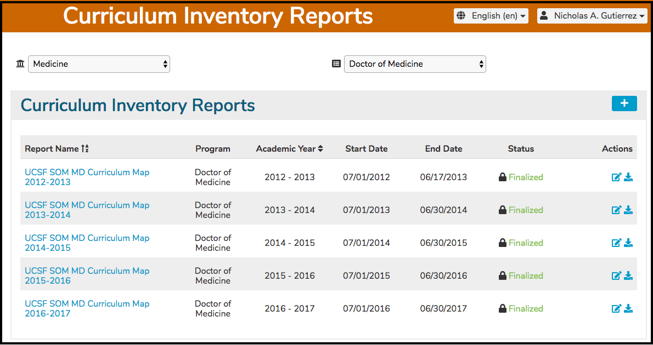The width and height of the screenshot is (653, 345).
Task: Click the Curriculum Inventory Reports banner title
Action: 218,16
